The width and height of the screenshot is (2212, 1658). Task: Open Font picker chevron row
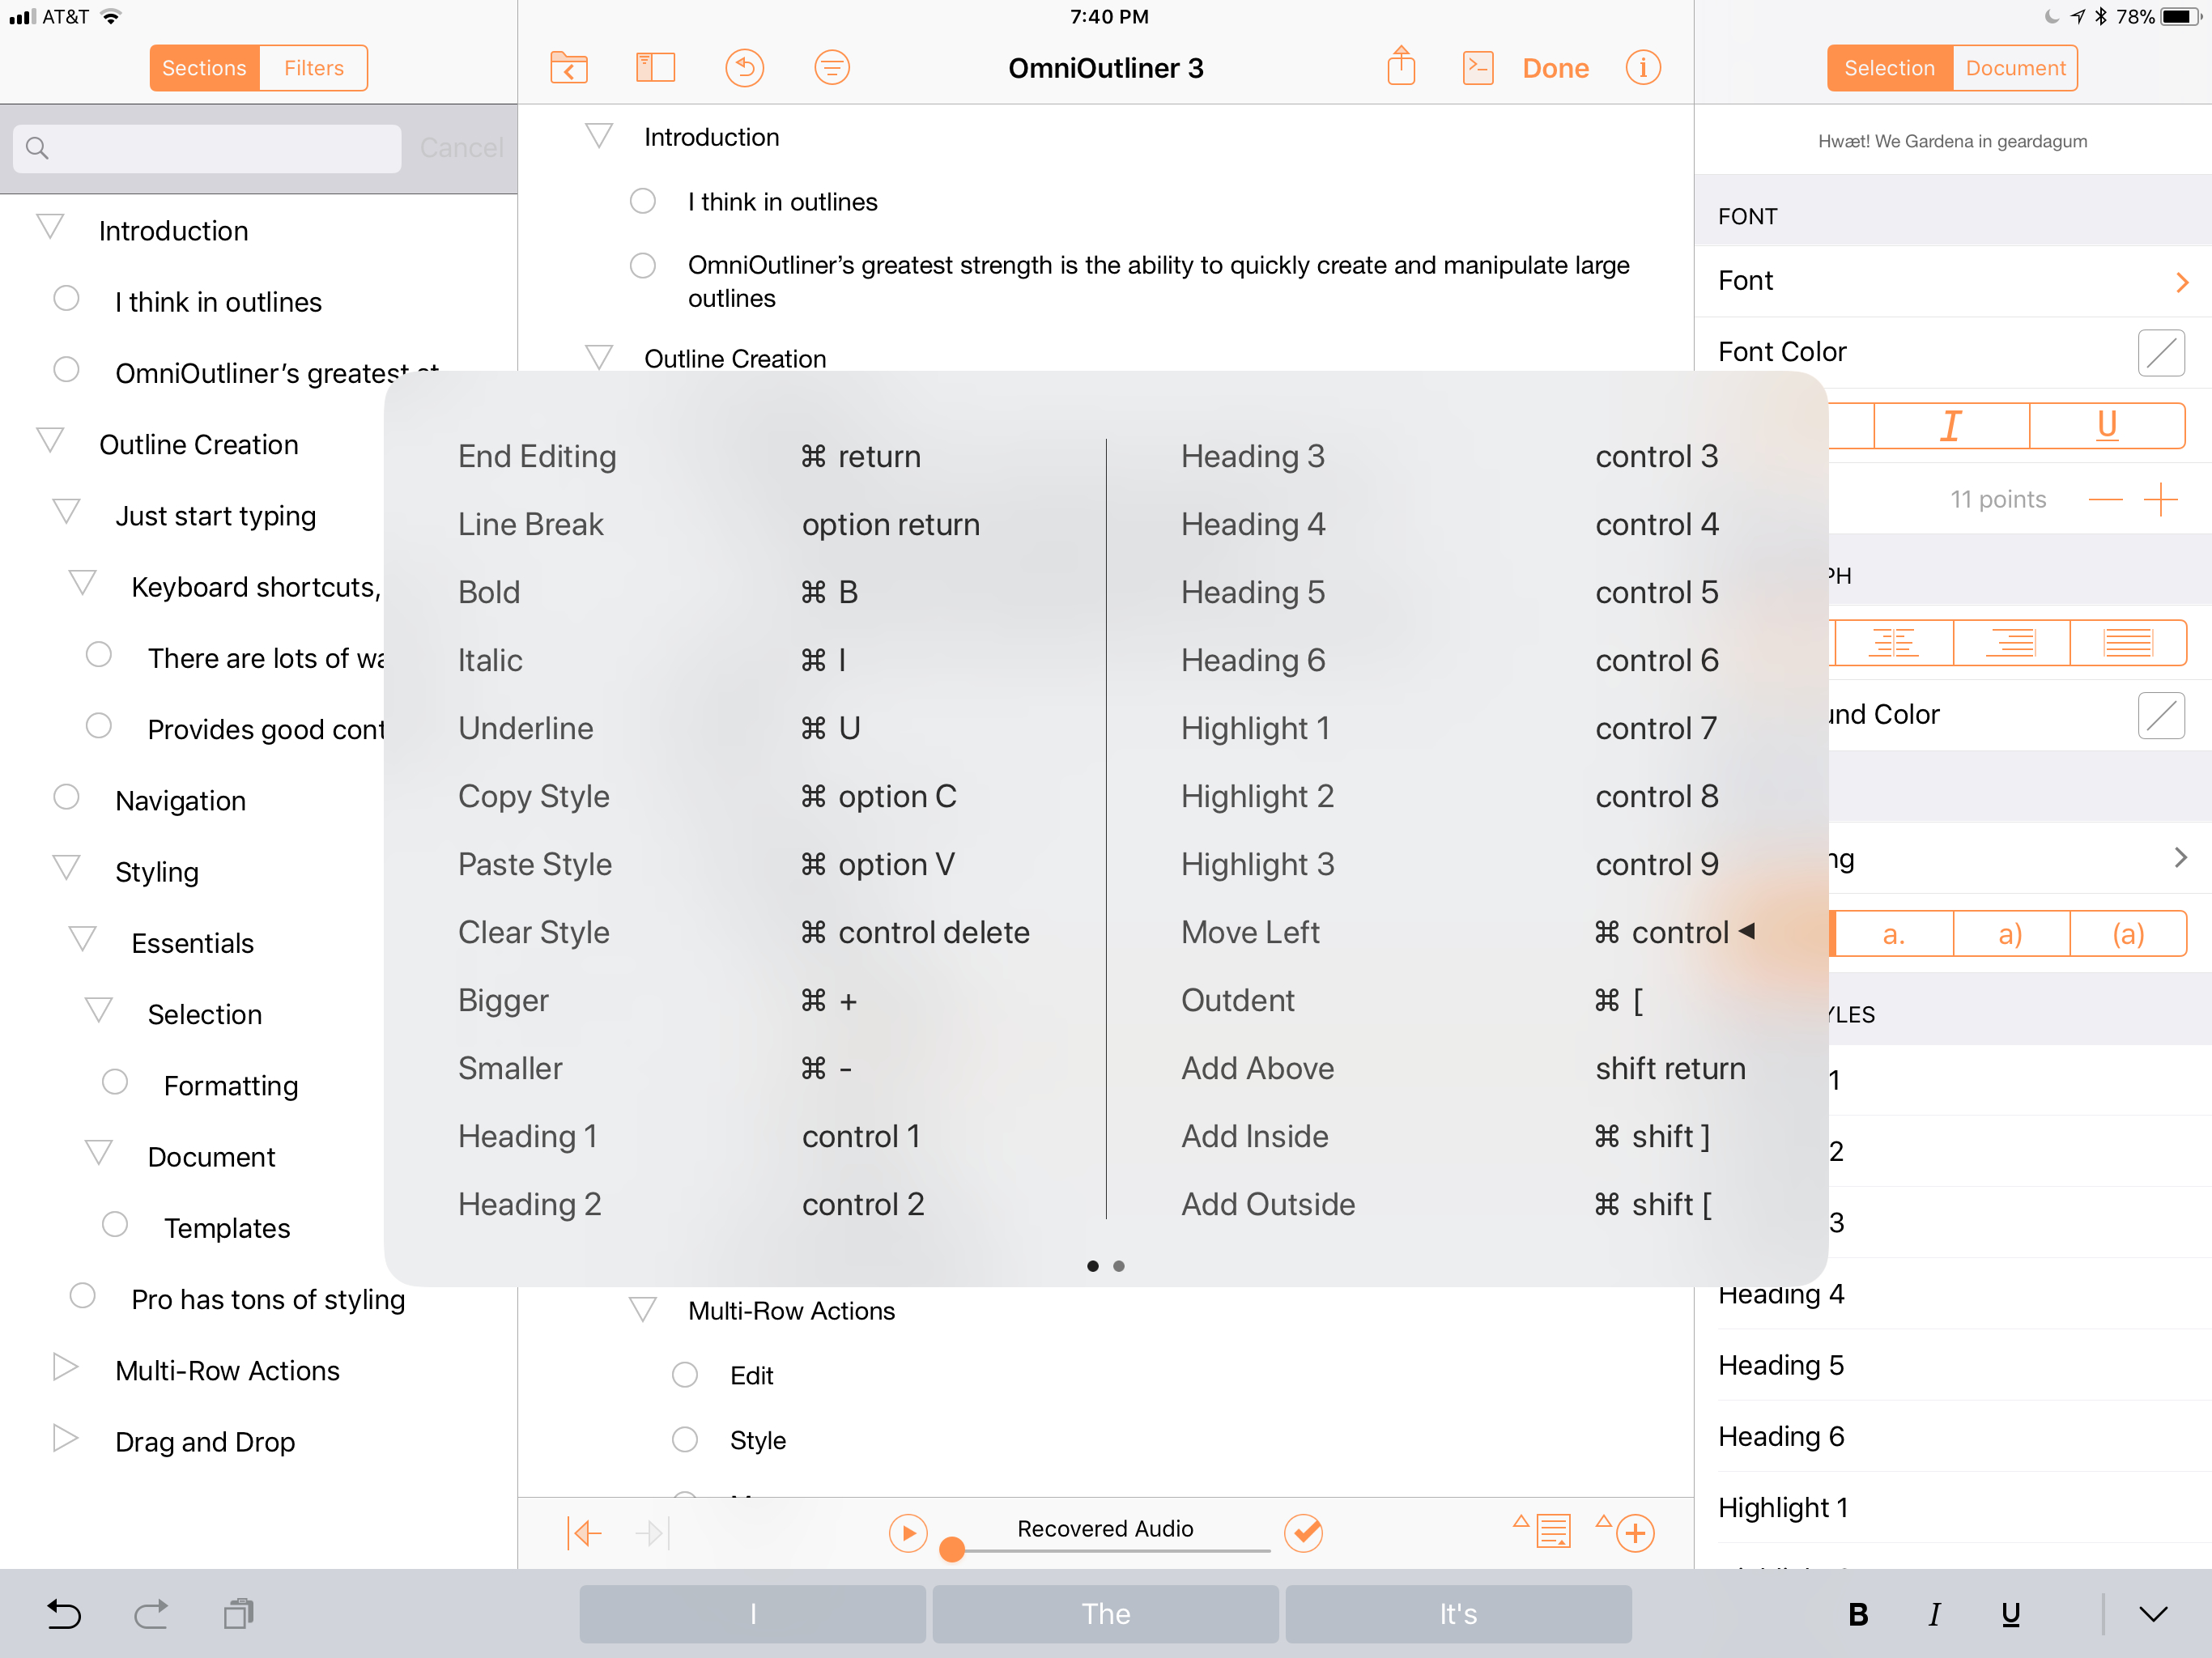[x=1952, y=281]
